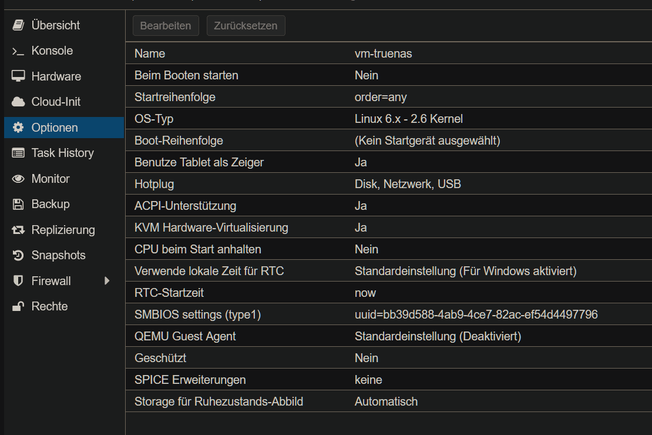Viewport: 652px width, 435px height.
Task: Click the Rechte unlock icon
Action: pyautogui.click(x=18, y=307)
